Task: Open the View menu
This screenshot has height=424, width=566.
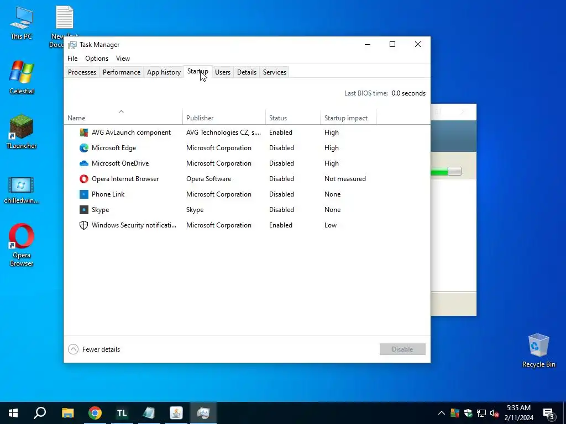Action: tap(123, 59)
